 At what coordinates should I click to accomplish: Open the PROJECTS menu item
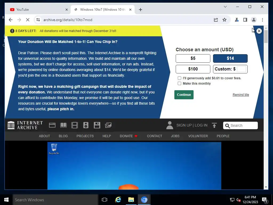[85, 136]
